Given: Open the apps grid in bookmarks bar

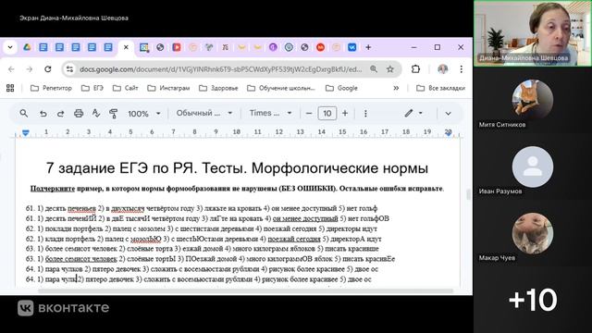Looking at the screenshot, I should click(10, 88).
